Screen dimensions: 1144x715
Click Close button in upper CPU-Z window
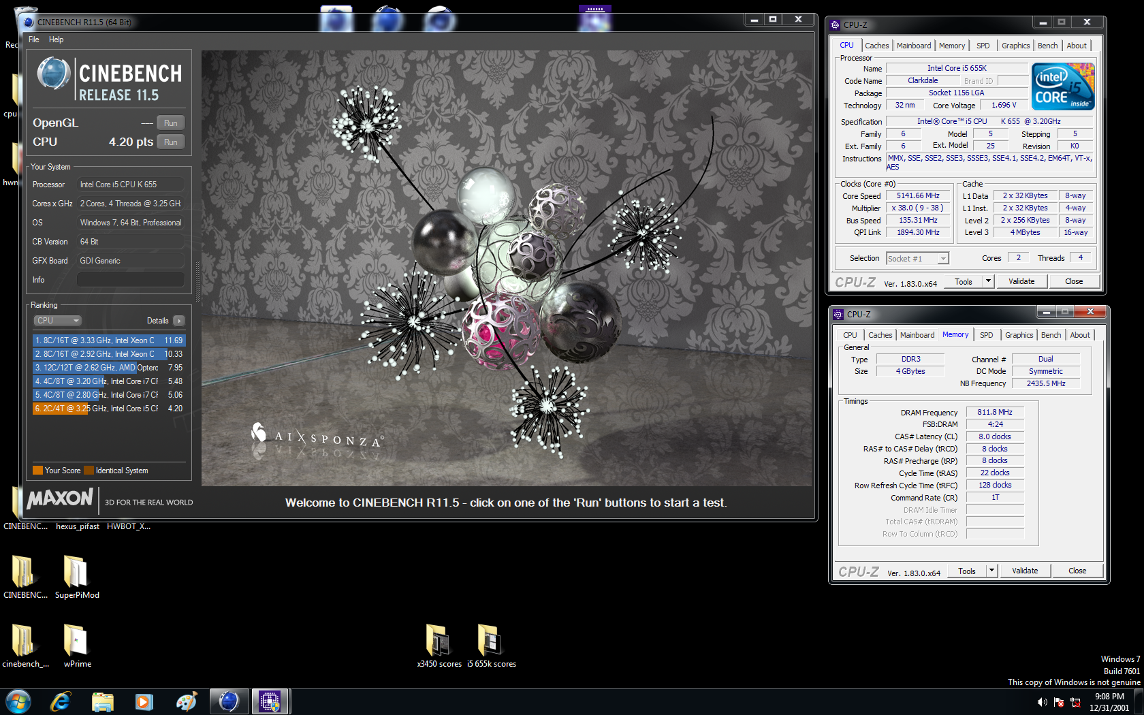(x=1074, y=281)
